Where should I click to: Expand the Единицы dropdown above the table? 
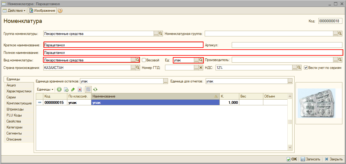(45, 89)
